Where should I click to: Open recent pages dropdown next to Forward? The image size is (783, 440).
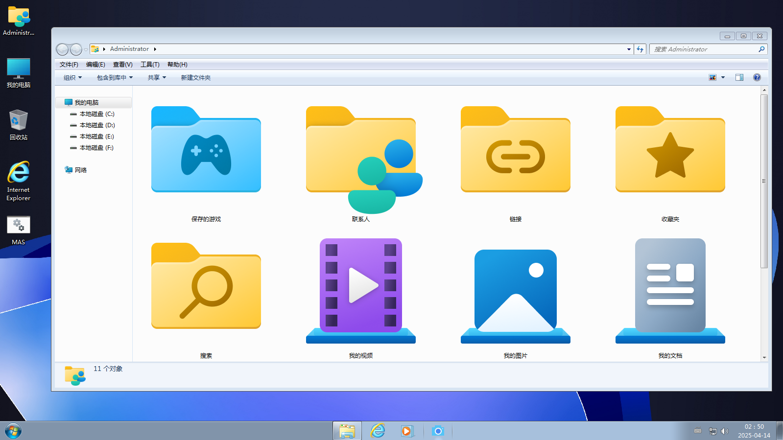pos(86,50)
